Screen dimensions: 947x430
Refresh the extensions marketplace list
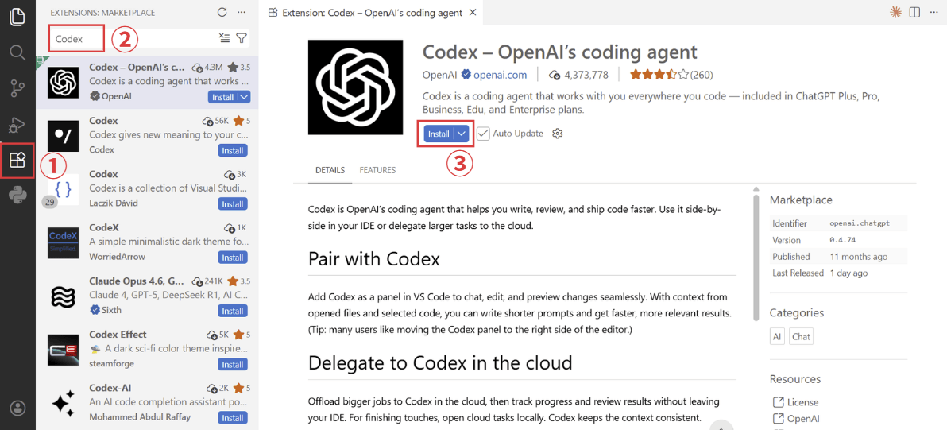pyautogui.click(x=222, y=13)
